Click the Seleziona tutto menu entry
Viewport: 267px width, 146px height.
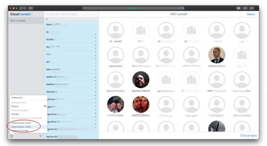(19, 102)
